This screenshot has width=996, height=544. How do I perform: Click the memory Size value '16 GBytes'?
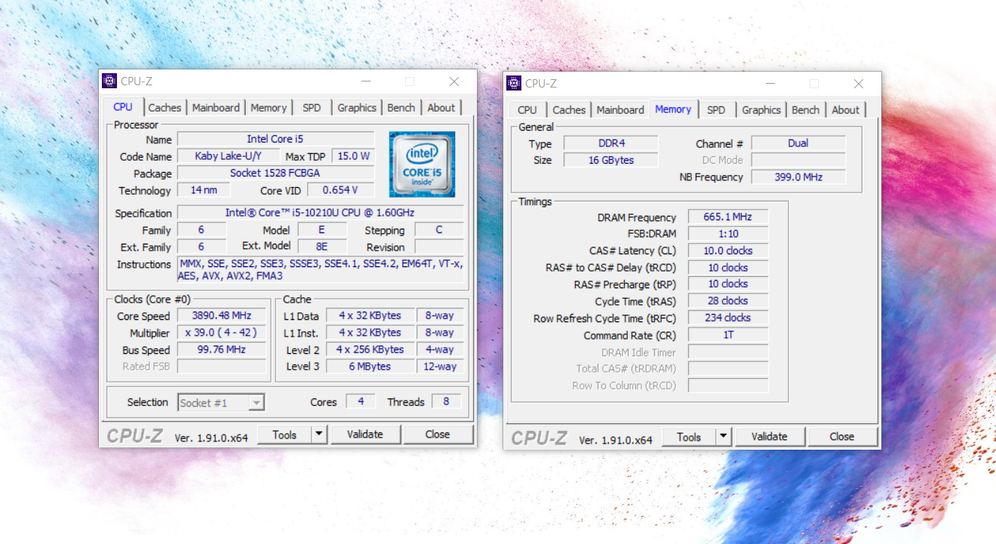pyautogui.click(x=611, y=160)
